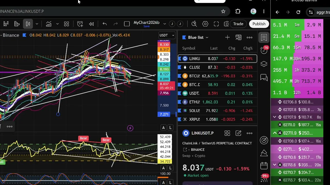This screenshot has width=330, height=185.
Task: Open the USDT currency dropdown on price scale
Action: click(167, 35)
